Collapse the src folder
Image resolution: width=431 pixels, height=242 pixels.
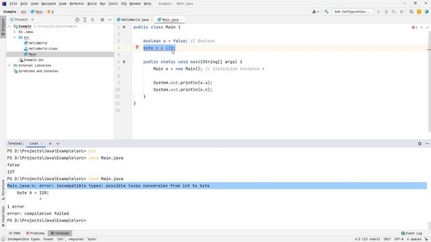[15, 38]
